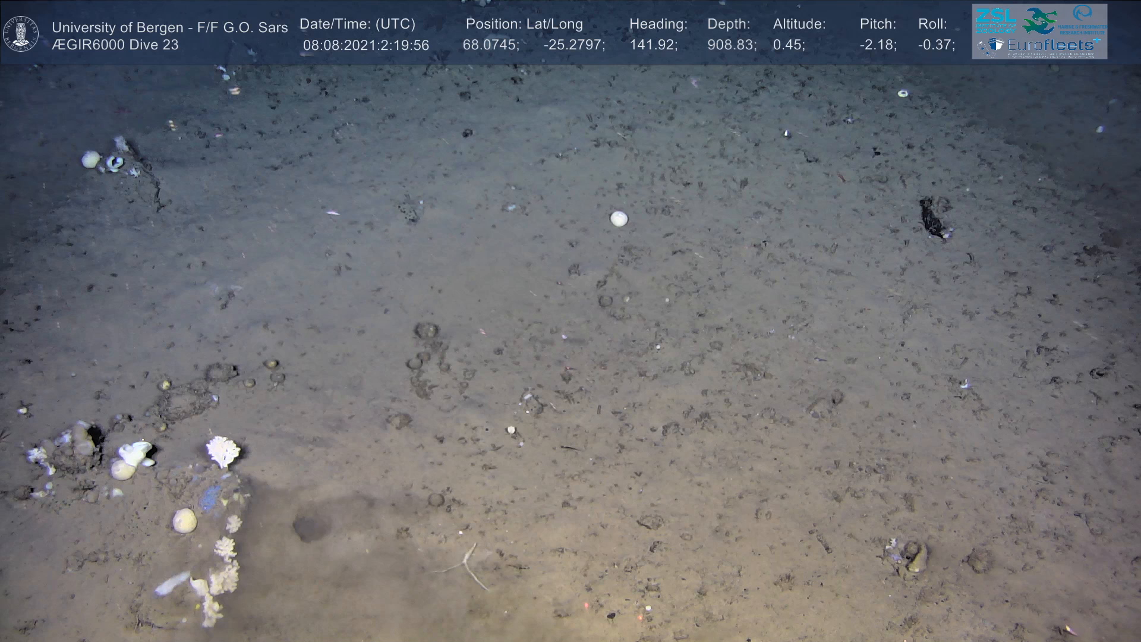Image resolution: width=1141 pixels, height=642 pixels.
Task: Click the Eurofleets+ wordmark
Action: coord(1053,45)
